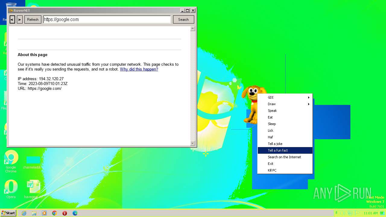
Task: Click the Opera taskbar icon
Action: tap(65, 213)
